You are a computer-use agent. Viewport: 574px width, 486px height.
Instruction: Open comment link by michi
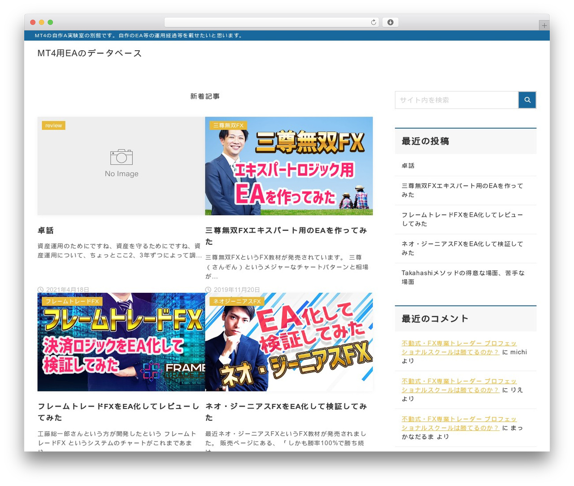(x=459, y=347)
